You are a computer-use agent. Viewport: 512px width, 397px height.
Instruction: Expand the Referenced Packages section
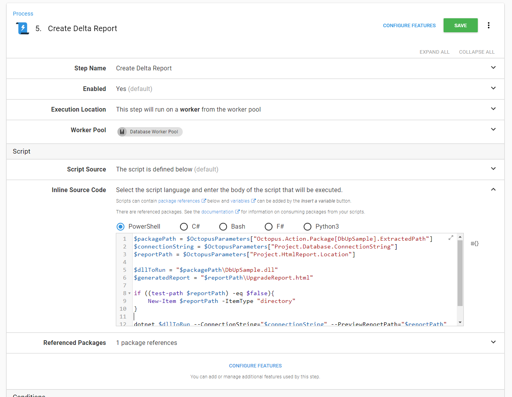(x=493, y=342)
